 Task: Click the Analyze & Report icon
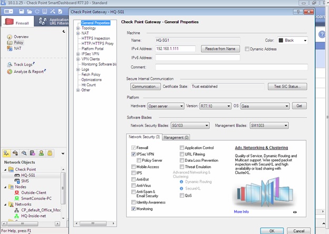[9, 72]
